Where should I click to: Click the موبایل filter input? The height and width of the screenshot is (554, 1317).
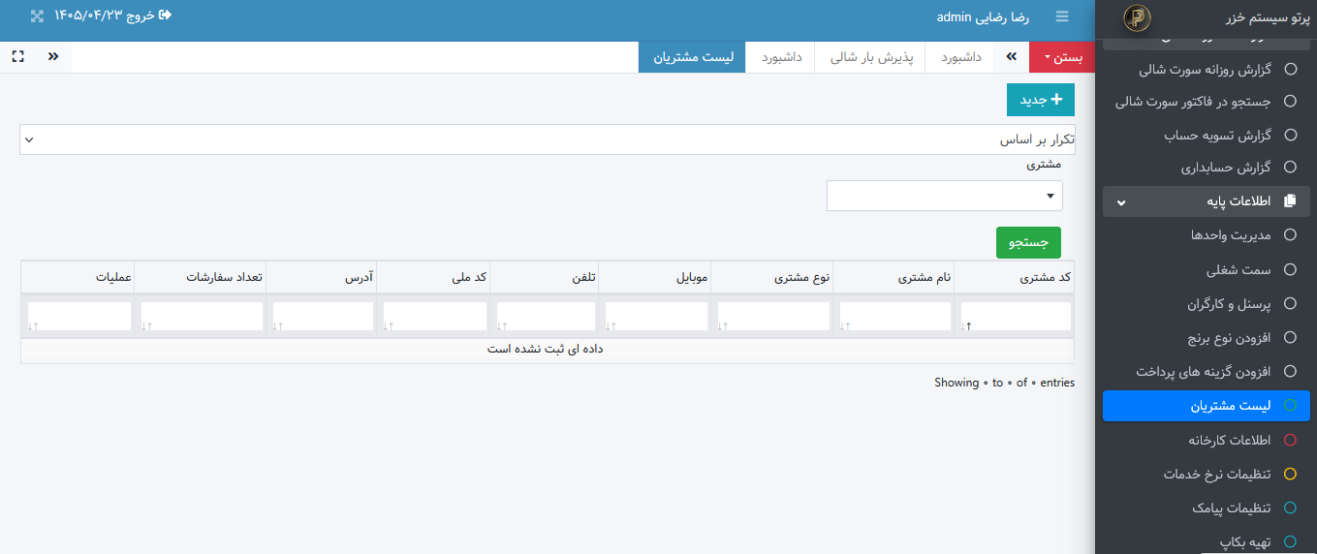[x=657, y=317]
